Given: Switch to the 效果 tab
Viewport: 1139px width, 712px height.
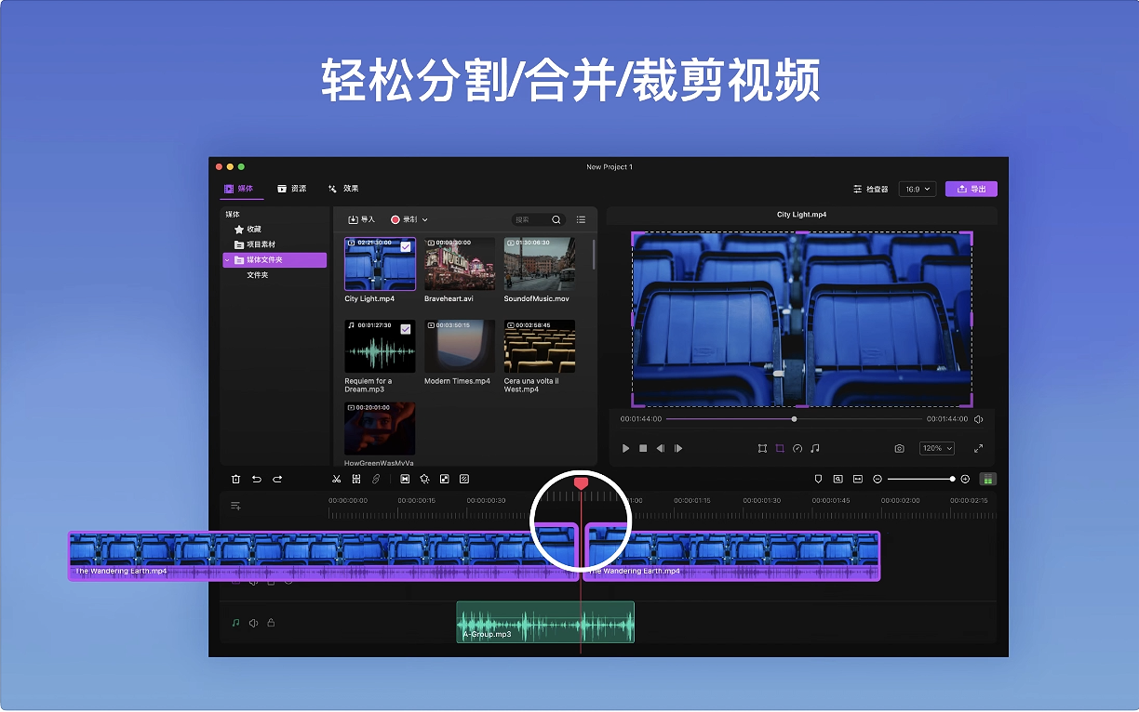Looking at the screenshot, I should (343, 189).
